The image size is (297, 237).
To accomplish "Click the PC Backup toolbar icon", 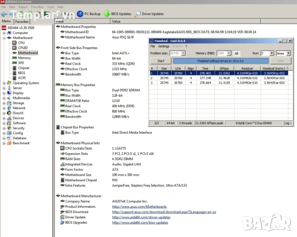I will (x=80, y=14).
